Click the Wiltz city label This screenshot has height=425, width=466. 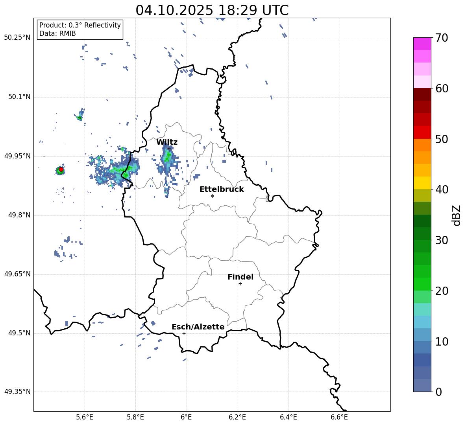pyautogui.click(x=167, y=142)
